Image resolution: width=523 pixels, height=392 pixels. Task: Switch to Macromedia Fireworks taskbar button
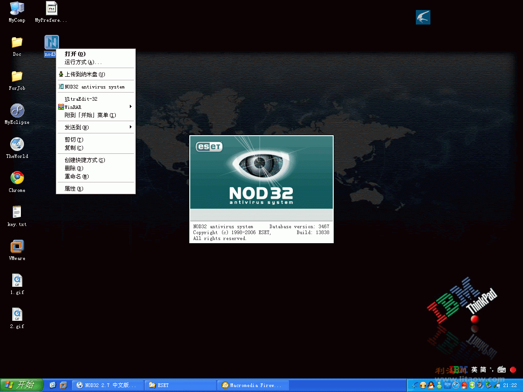click(x=253, y=385)
